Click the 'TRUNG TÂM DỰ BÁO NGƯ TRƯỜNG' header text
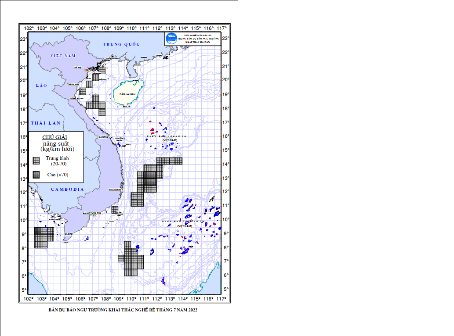 click(x=198, y=39)
